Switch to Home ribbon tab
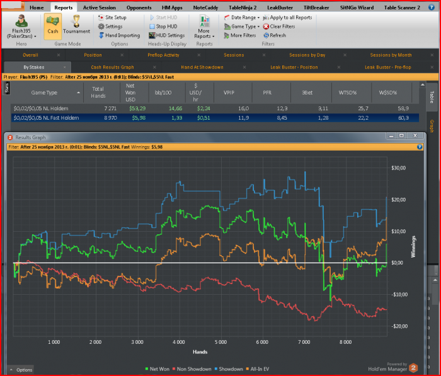The height and width of the screenshot is (376, 441). (37, 8)
